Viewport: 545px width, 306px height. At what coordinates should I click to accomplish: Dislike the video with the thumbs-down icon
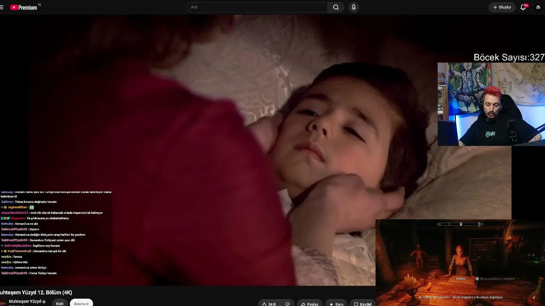[x=287, y=304]
